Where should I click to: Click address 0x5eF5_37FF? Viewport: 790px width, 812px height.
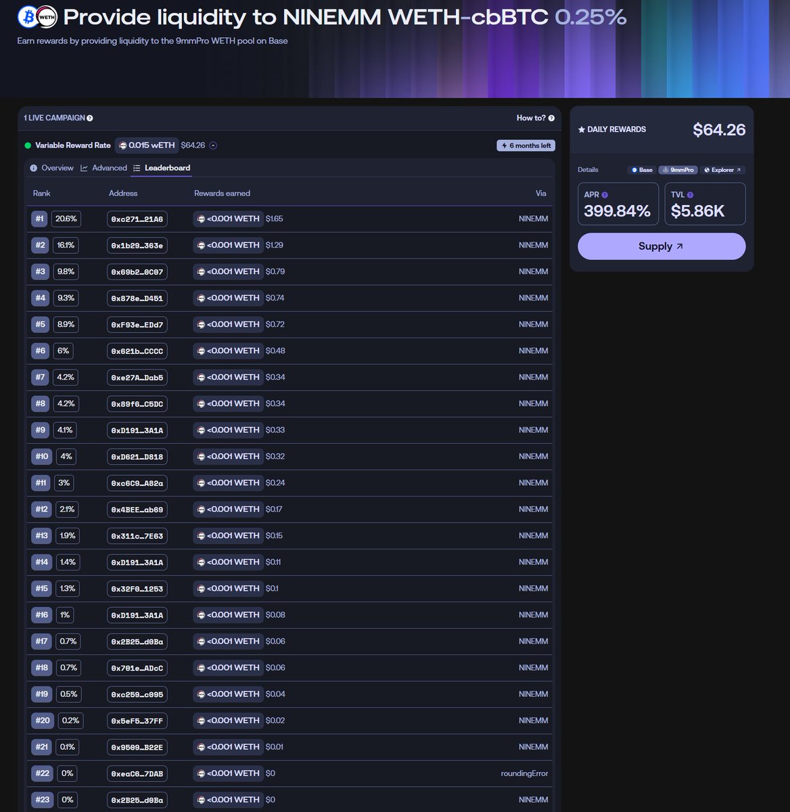click(x=137, y=720)
